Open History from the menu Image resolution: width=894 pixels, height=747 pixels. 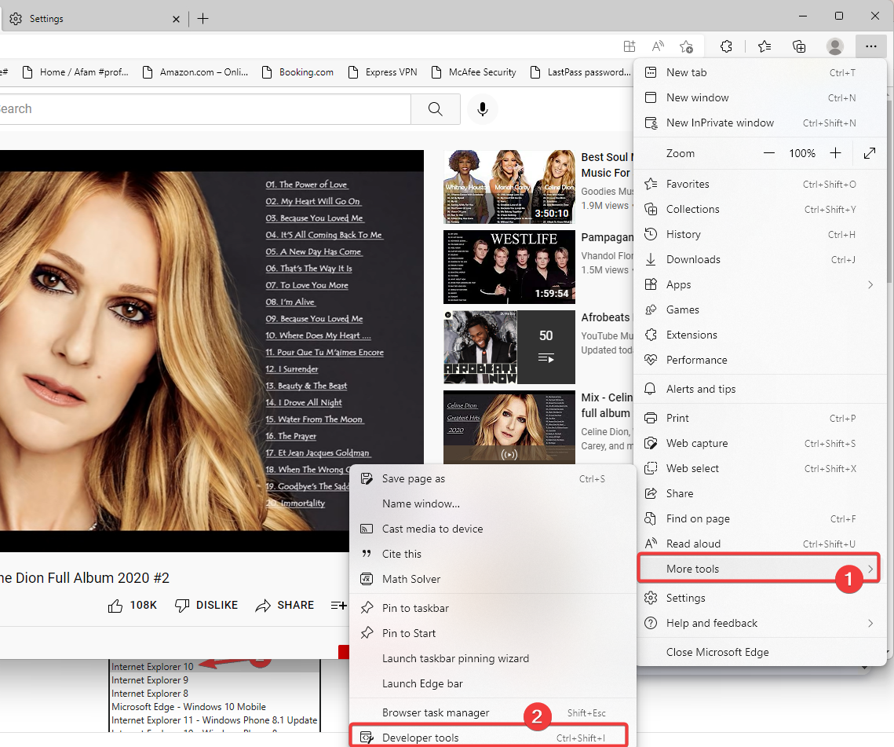click(760, 235)
